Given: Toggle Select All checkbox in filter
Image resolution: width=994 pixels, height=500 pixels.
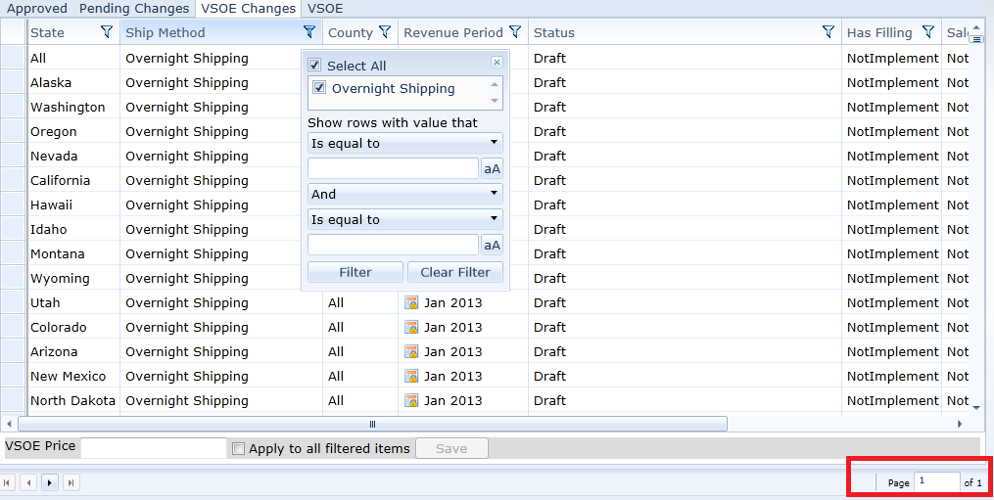Looking at the screenshot, I should [315, 66].
